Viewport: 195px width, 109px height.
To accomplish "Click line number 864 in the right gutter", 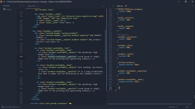I will [110, 88].
